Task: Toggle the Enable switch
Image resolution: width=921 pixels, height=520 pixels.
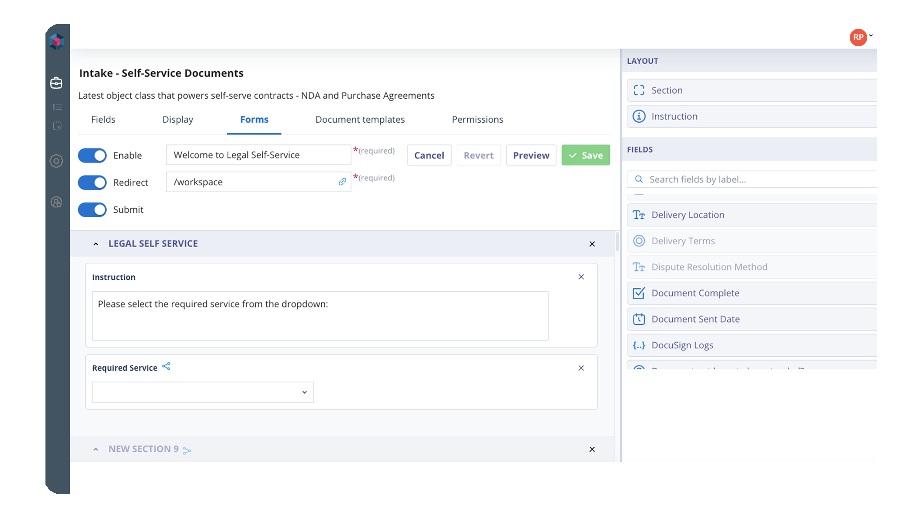Action: [92, 155]
